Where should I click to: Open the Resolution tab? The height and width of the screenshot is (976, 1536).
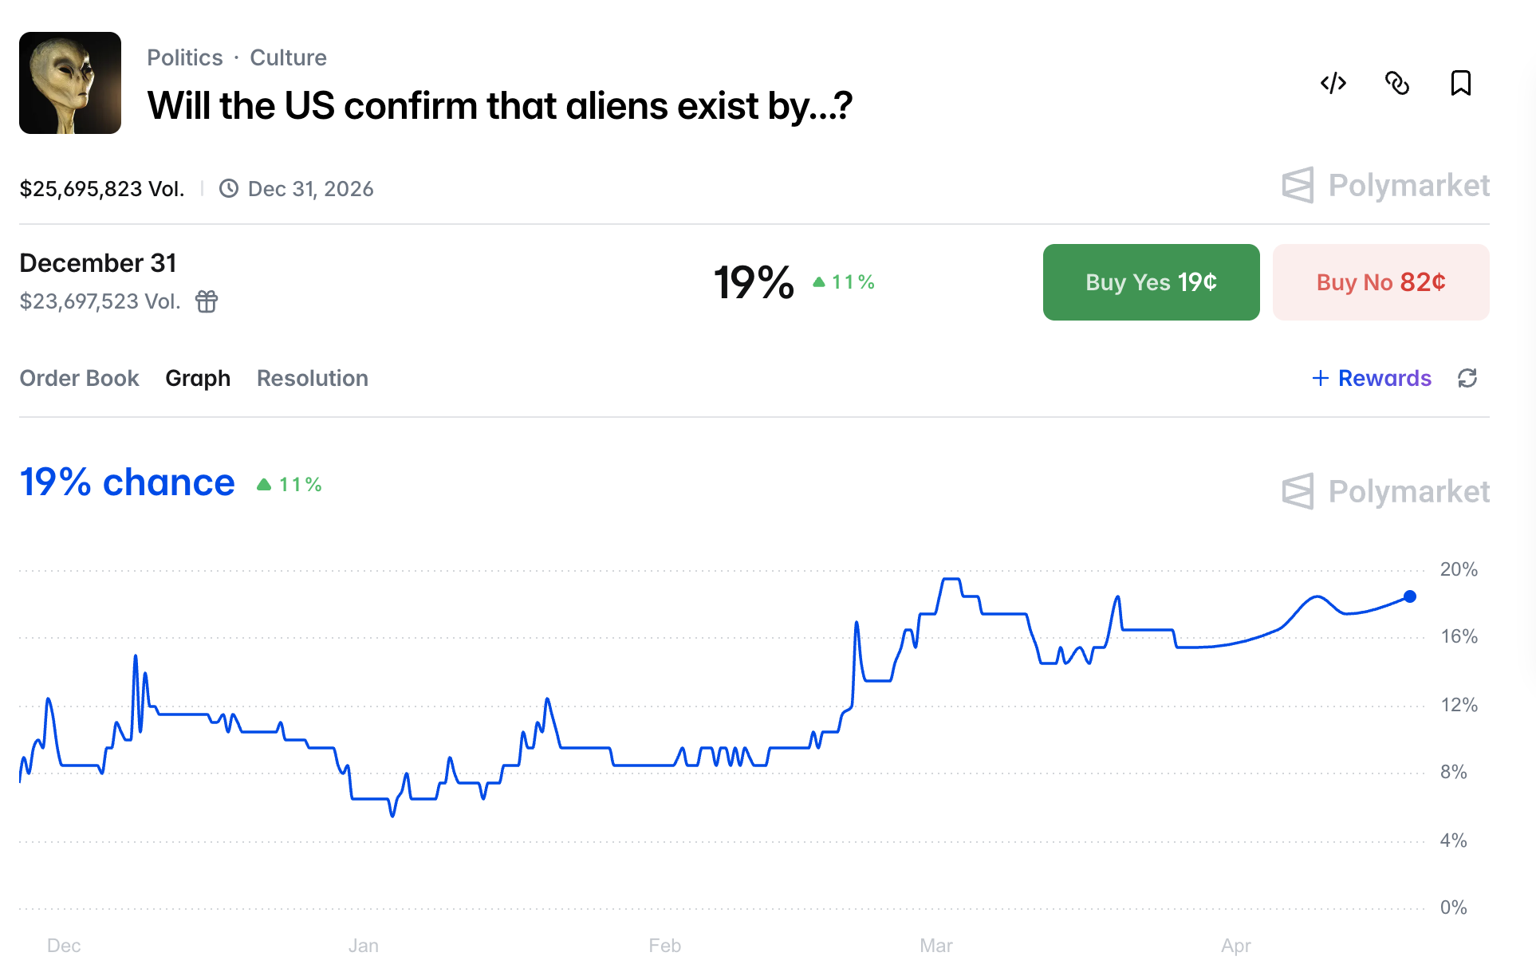pyautogui.click(x=313, y=378)
